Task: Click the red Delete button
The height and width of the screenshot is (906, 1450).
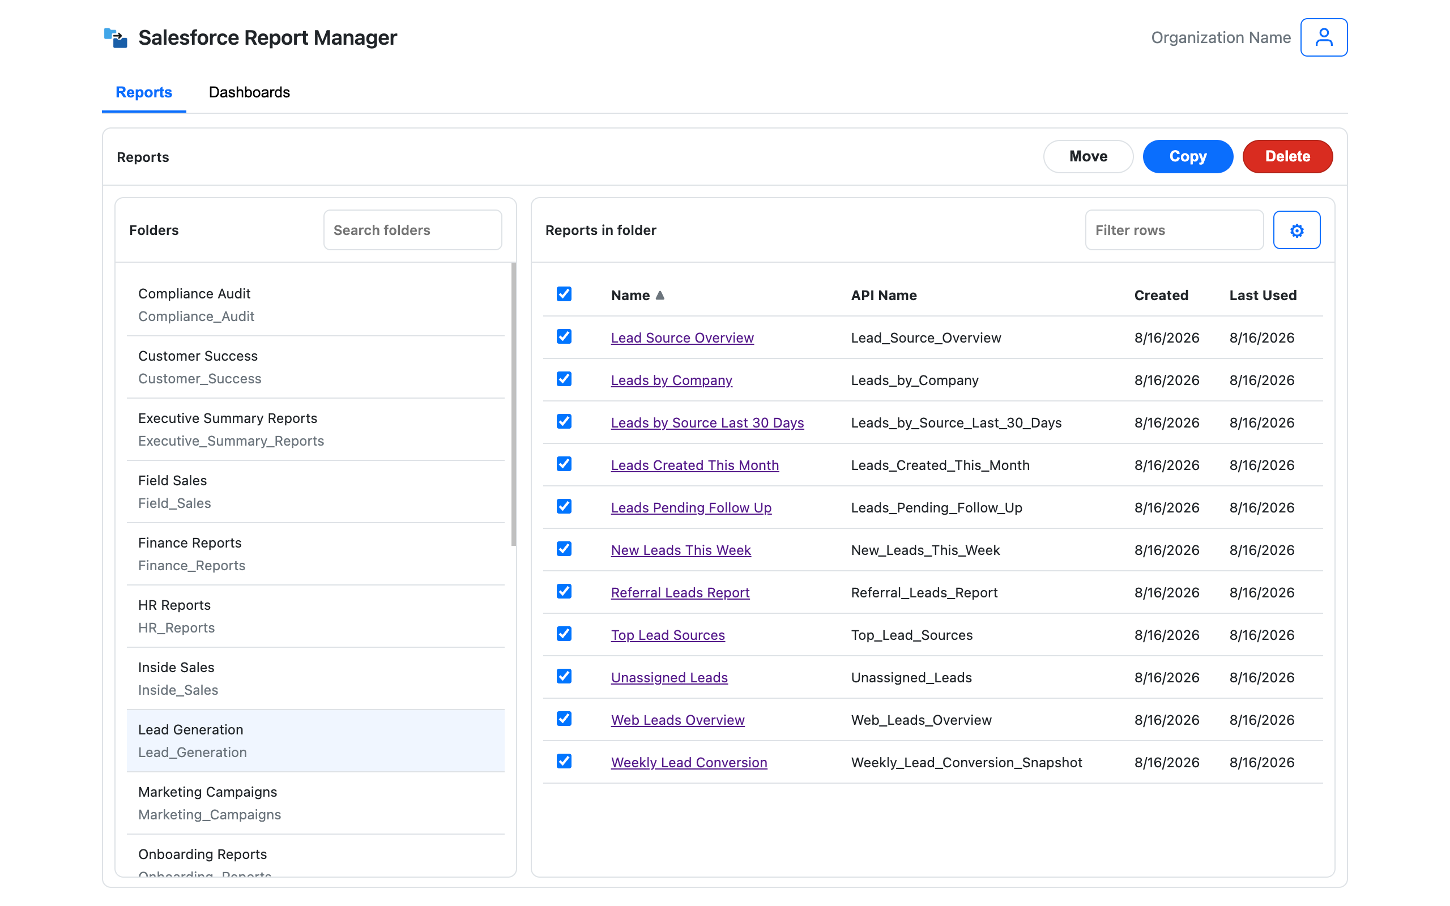Action: pyautogui.click(x=1287, y=156)
